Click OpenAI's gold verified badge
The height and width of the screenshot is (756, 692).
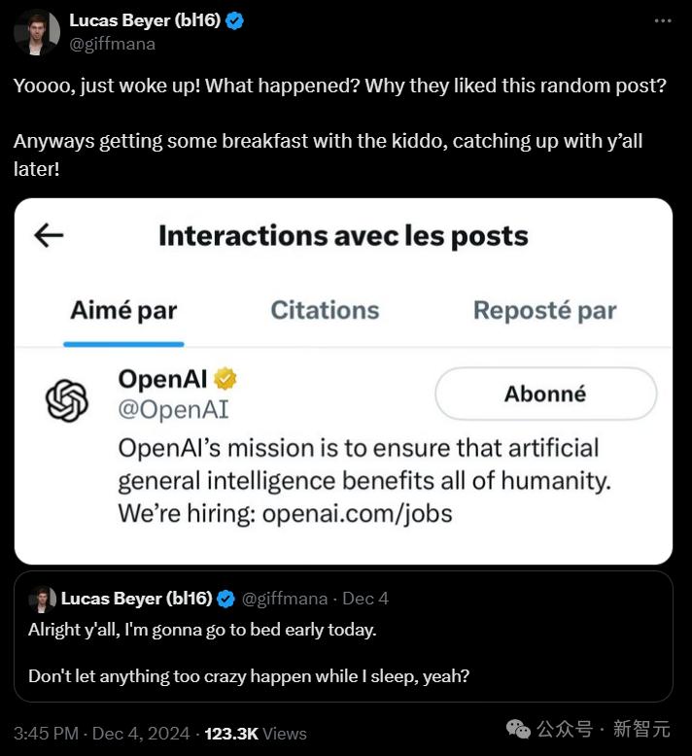pos(226,378)
